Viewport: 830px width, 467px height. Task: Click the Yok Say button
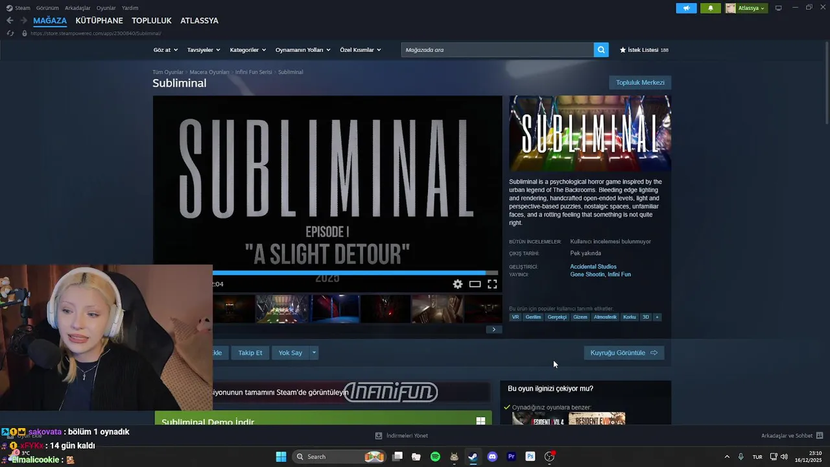(x=290, y=353)
